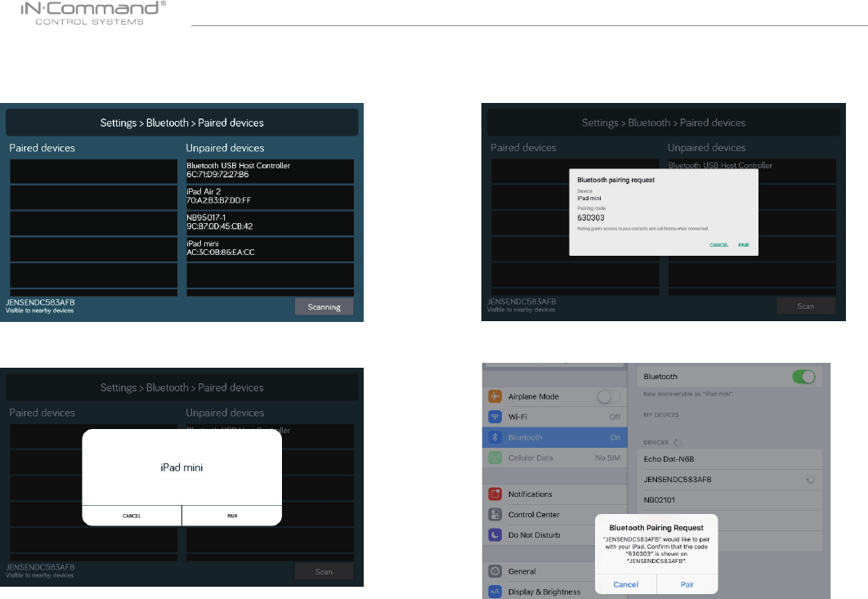Tap the Notifications icon
868x599 pixels.
coord(495,494)
